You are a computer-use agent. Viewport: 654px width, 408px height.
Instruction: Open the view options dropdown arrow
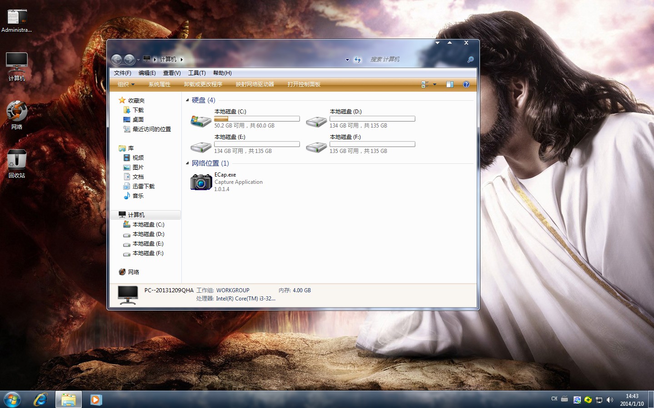point(434,84)
